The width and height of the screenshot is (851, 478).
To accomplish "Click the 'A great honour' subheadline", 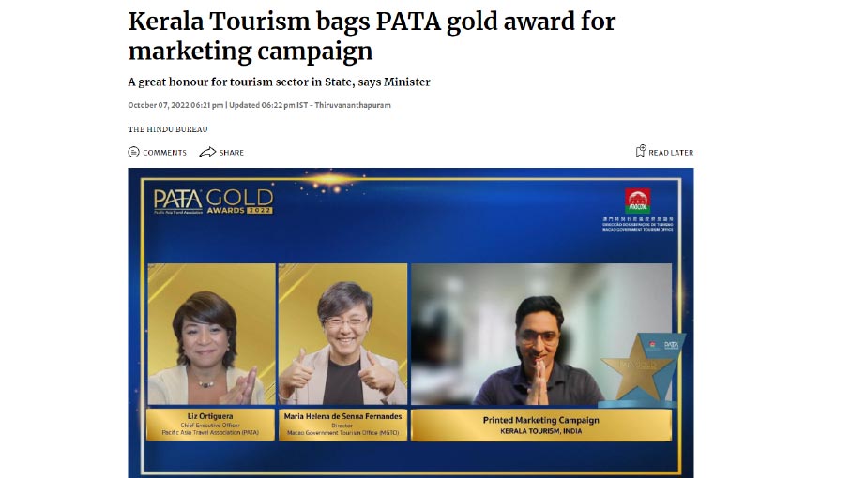I will (279, 82).
